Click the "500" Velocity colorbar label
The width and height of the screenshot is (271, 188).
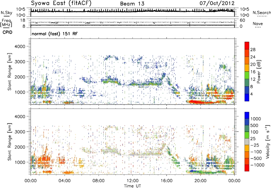coord(255,125)
